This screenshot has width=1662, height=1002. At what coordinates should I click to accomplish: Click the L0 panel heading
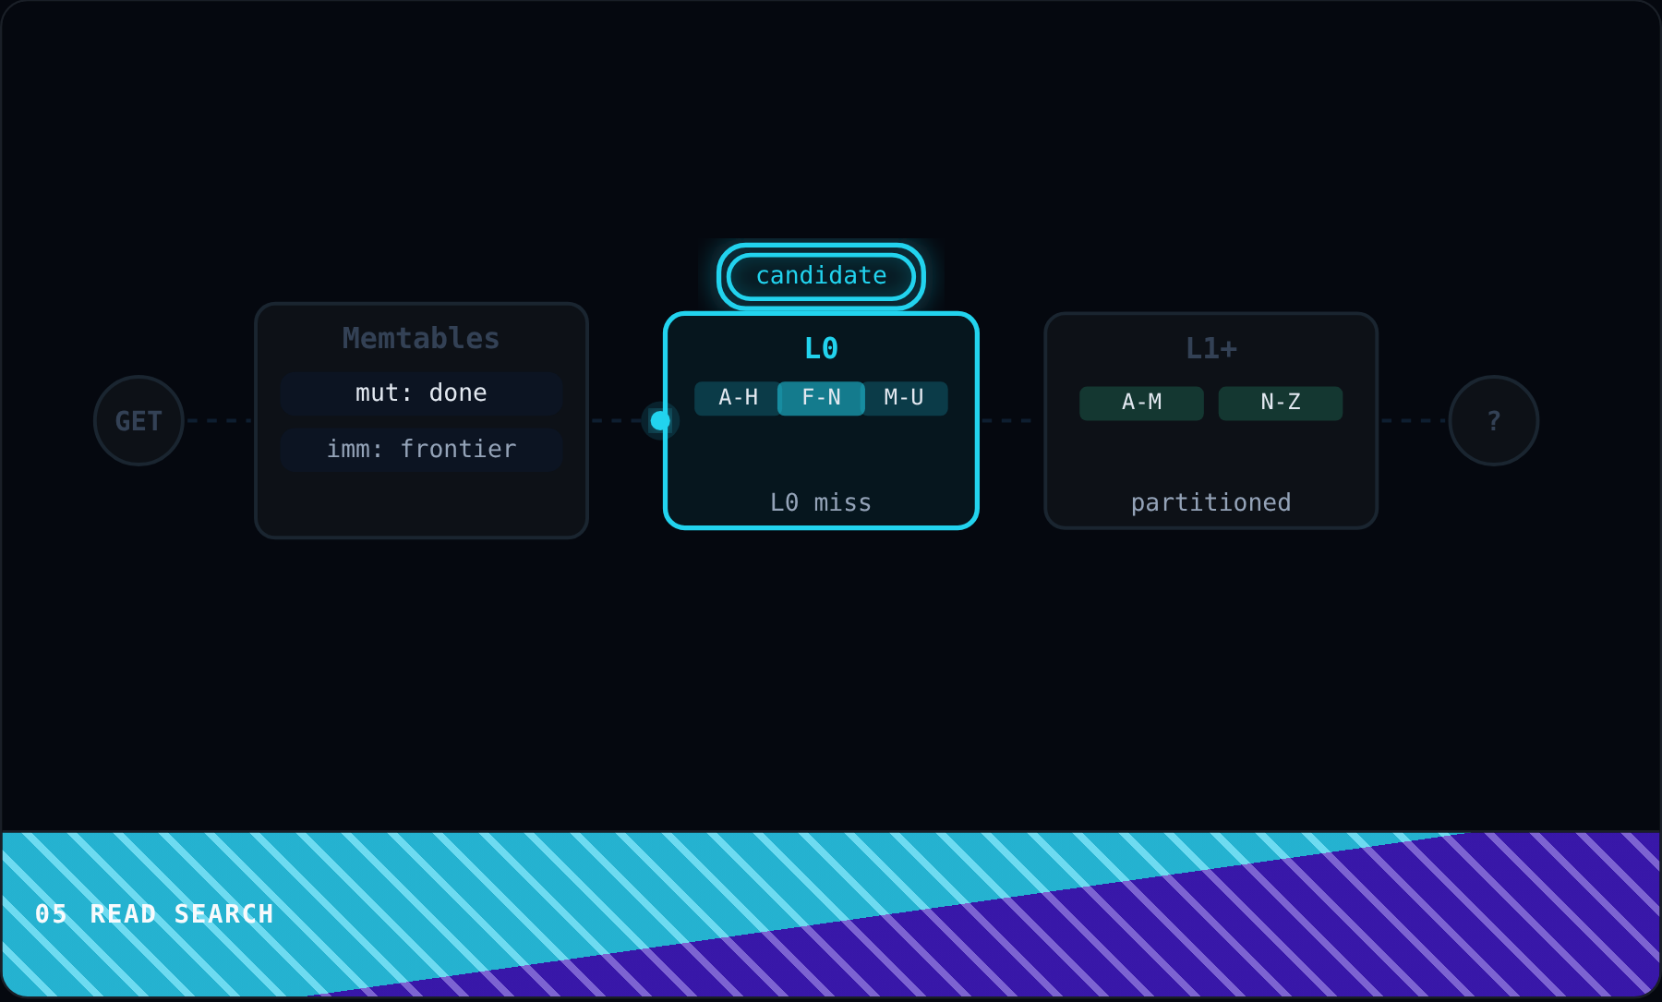pyautogui.click(x=821, y=348)
